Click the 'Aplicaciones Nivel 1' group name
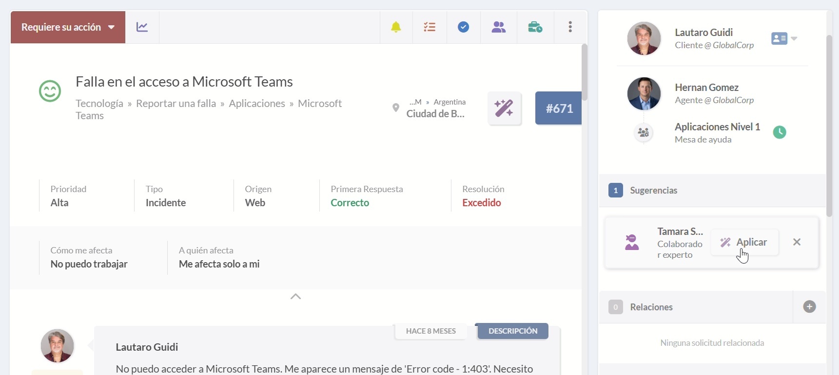The image size is (839, 375). click(x=717, y=127)
